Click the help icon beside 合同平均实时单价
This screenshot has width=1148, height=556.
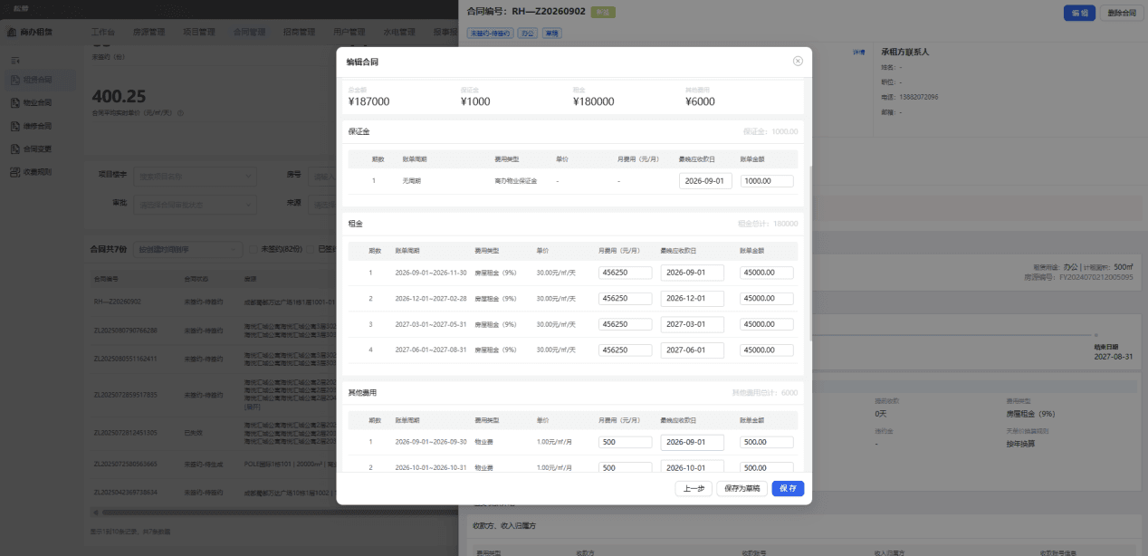[x=180, y=113]
